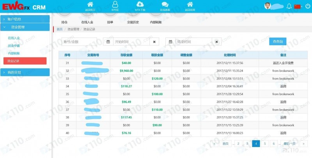Image resolution: width=312 pixels, height=158 pixels.
Task: Focus the 账号/金额 search field
Action: (79, 42)
